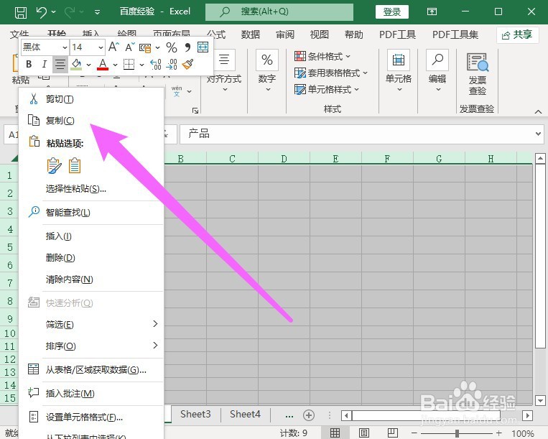Open the 数字 number group
Viewport: 548px width, 439px height.
tap(267, 70)
